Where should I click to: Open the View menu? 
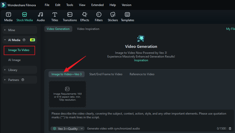click(82, 5)
